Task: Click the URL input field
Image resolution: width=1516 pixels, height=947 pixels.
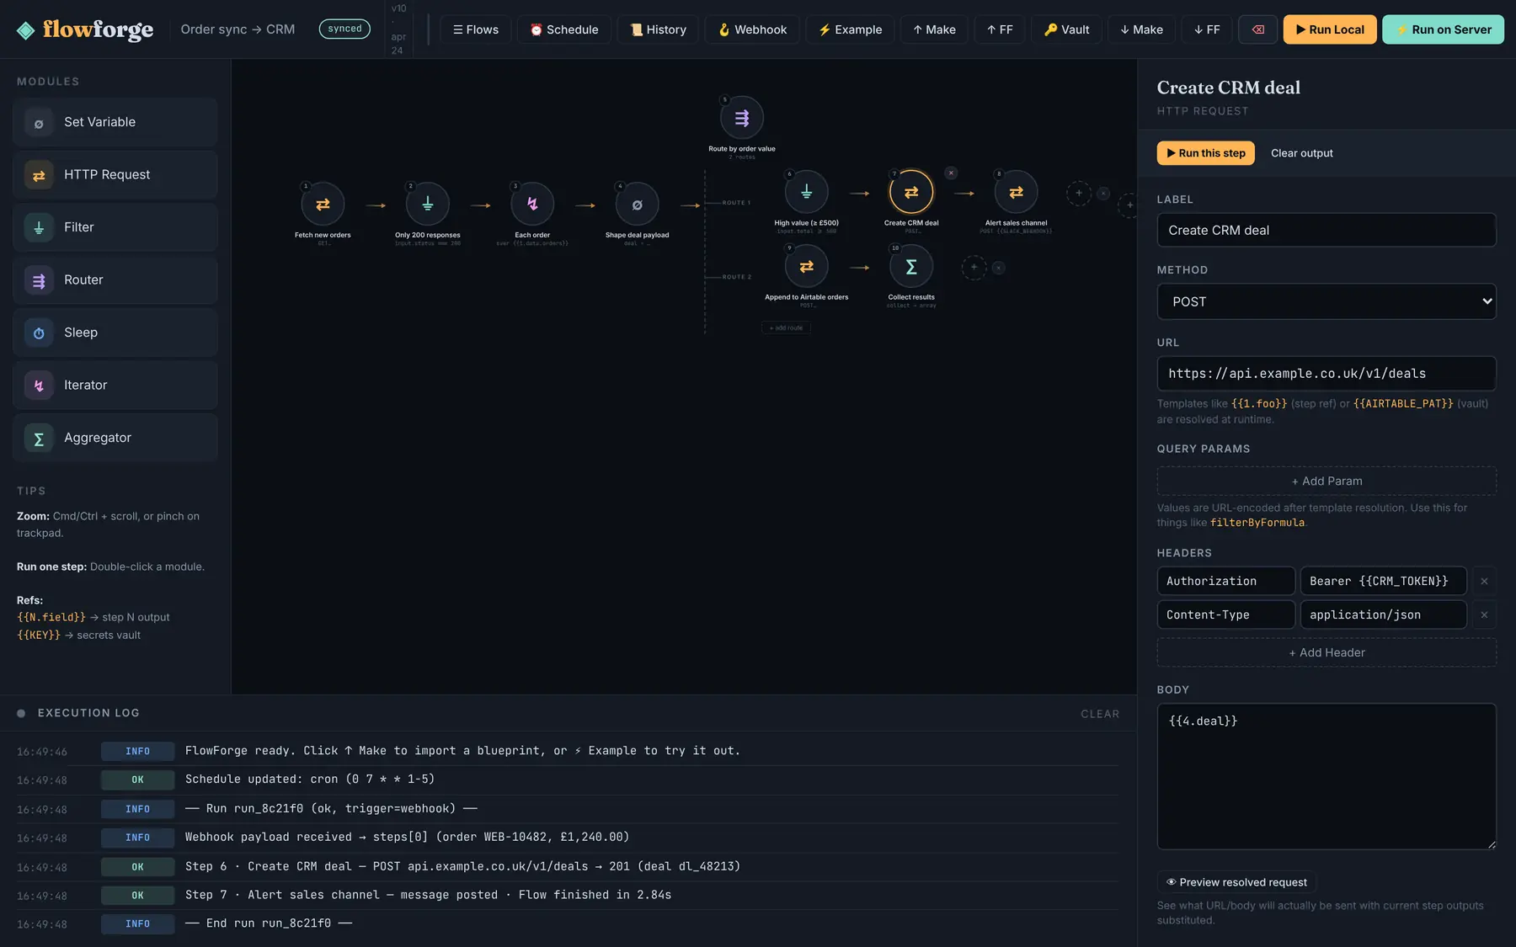Action: (x=1326, y=374)
